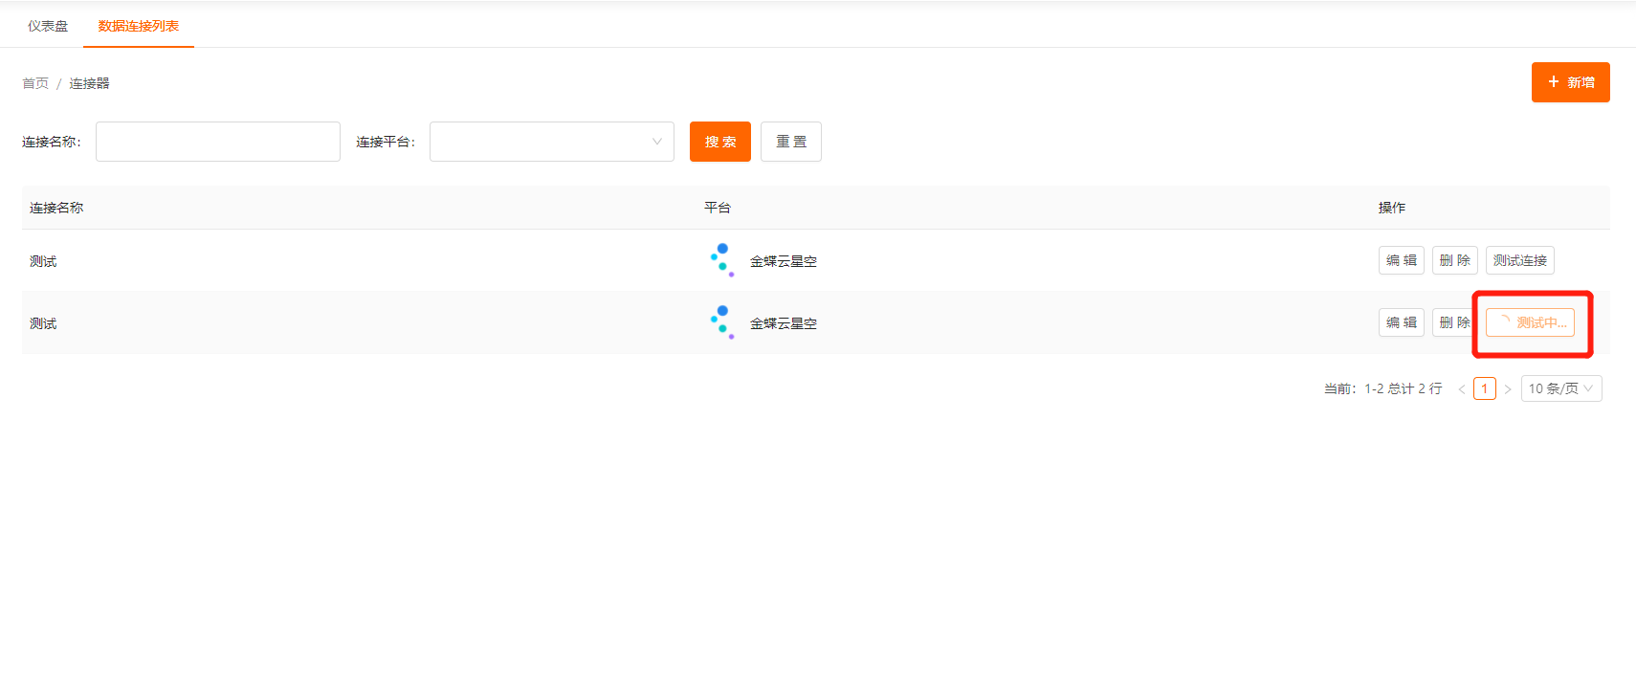Focus the 连接名称 input field
Screen dimensions: 1636x686
tap(218, 142)
